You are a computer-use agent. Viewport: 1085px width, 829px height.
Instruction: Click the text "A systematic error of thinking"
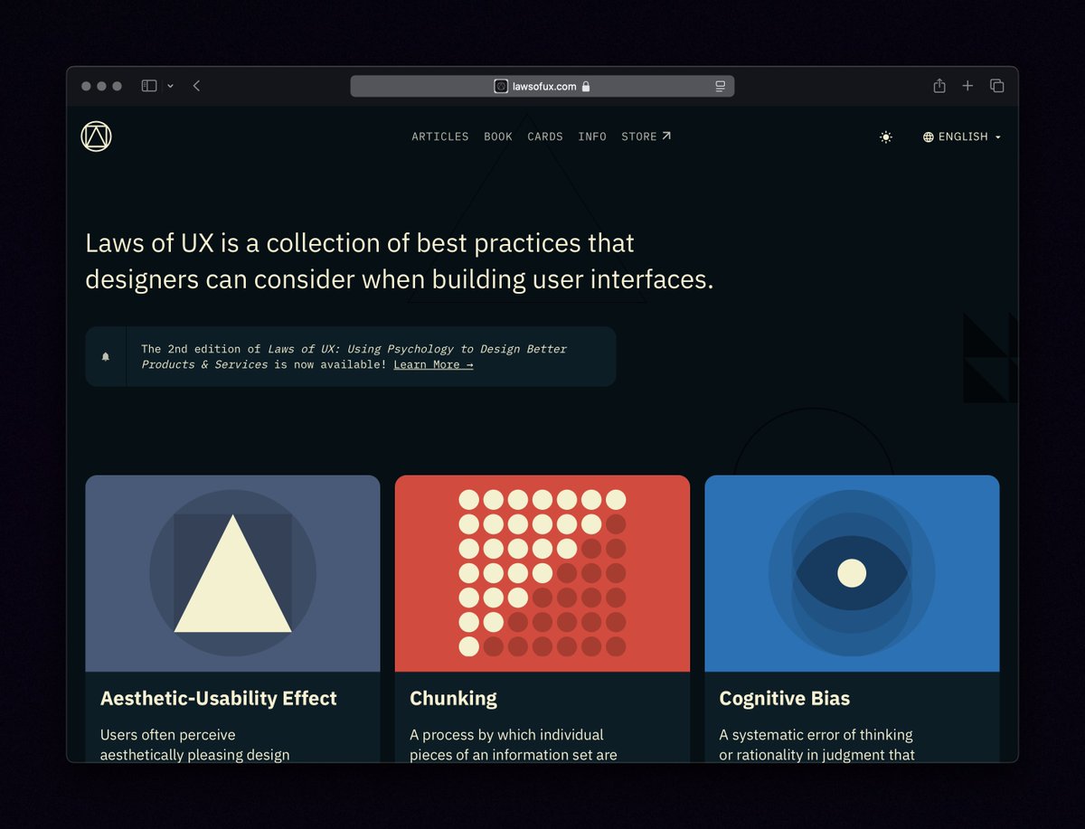point(816,735)
